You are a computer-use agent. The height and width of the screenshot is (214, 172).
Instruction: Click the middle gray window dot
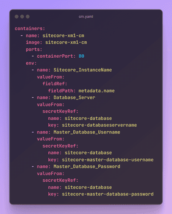22,17
